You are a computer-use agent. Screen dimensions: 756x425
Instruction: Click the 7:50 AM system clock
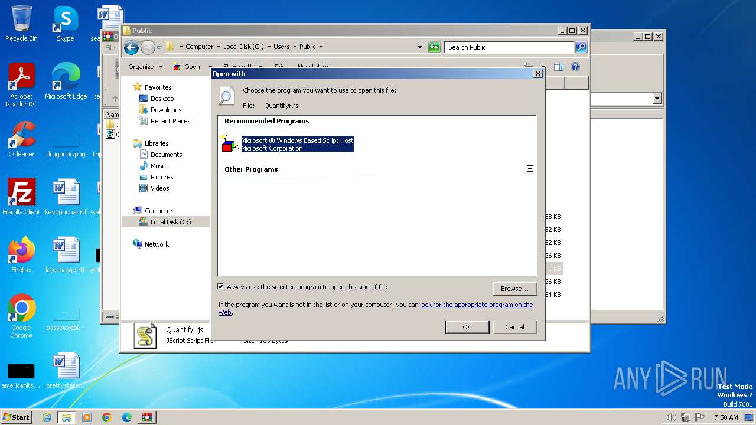[x=726, y=417]
